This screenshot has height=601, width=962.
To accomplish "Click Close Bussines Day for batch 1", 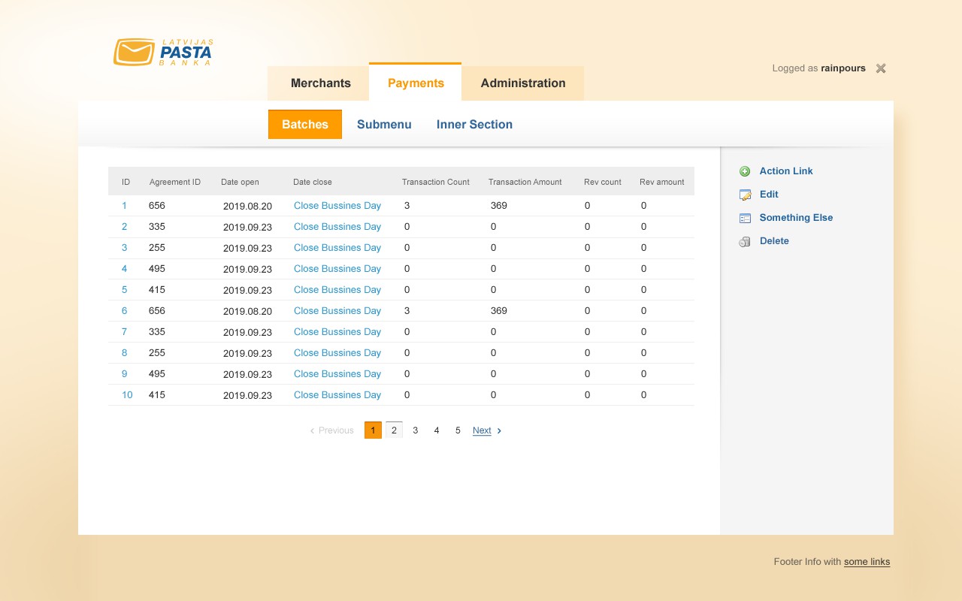I will point(337,206).
